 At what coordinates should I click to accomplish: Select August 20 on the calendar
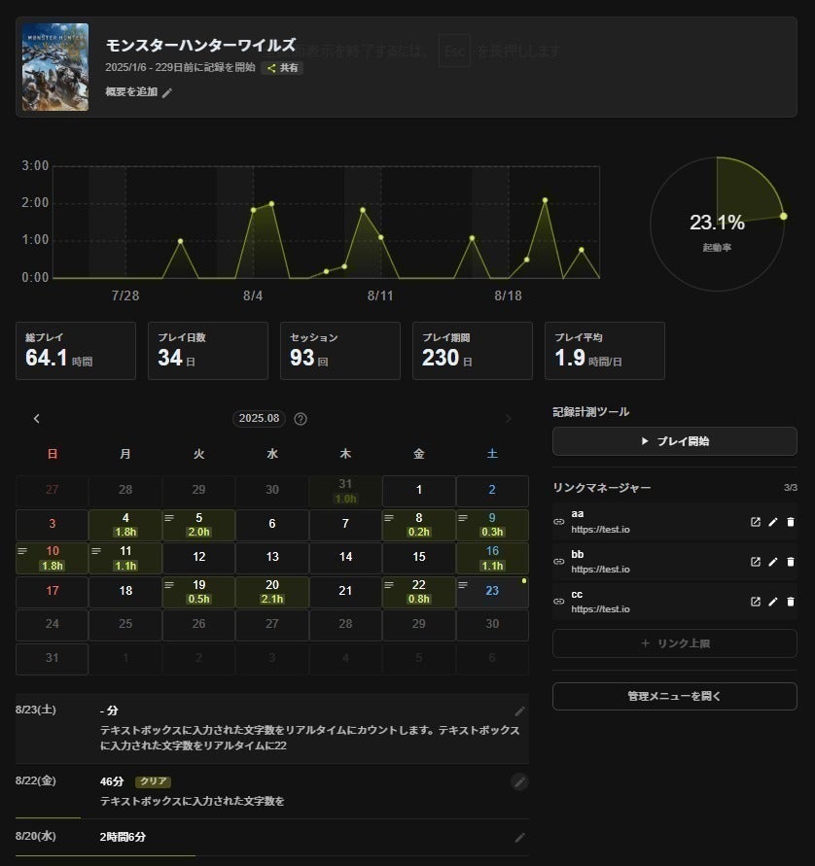[x=272, y=592]
